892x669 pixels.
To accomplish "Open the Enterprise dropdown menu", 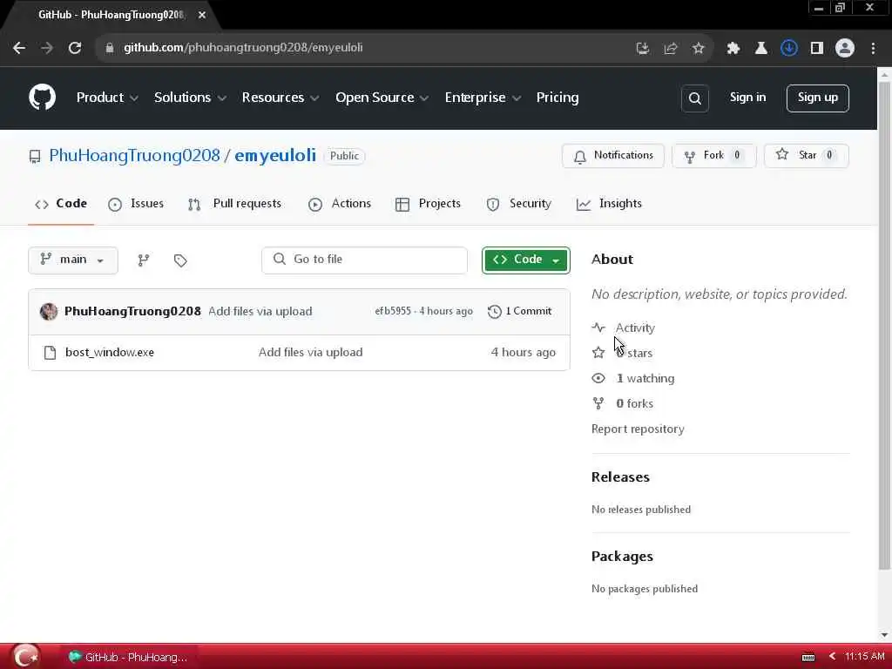I will tap(483, 98).
